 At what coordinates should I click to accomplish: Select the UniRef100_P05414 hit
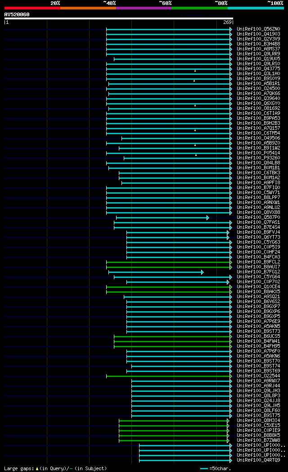[x=258, y=153]
